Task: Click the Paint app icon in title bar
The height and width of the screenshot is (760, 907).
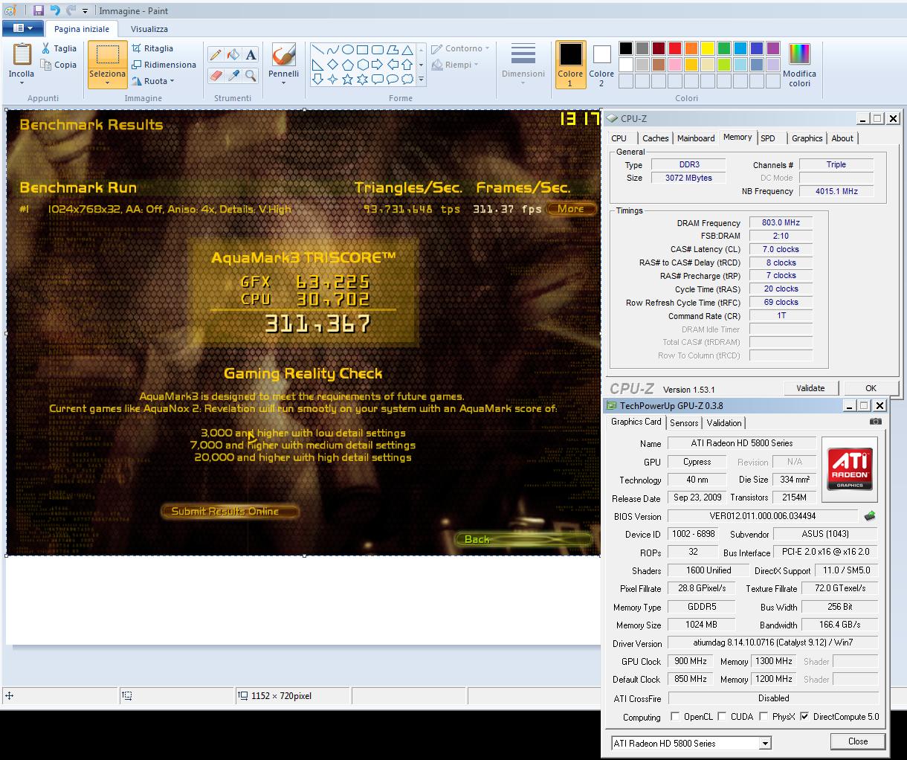Action: point(10,10)
